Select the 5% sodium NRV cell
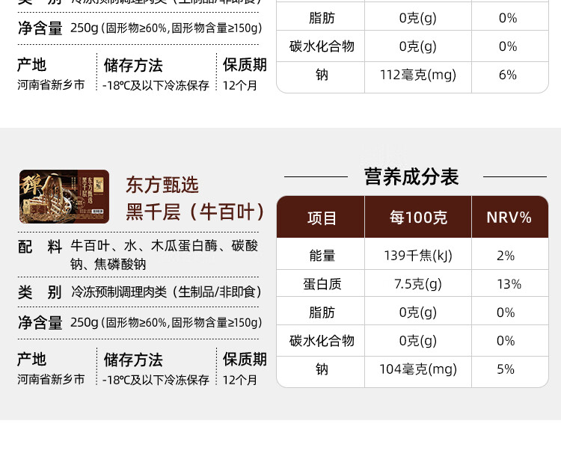The height and width of the screenshot is (468, 561). (x=506, y=369)
